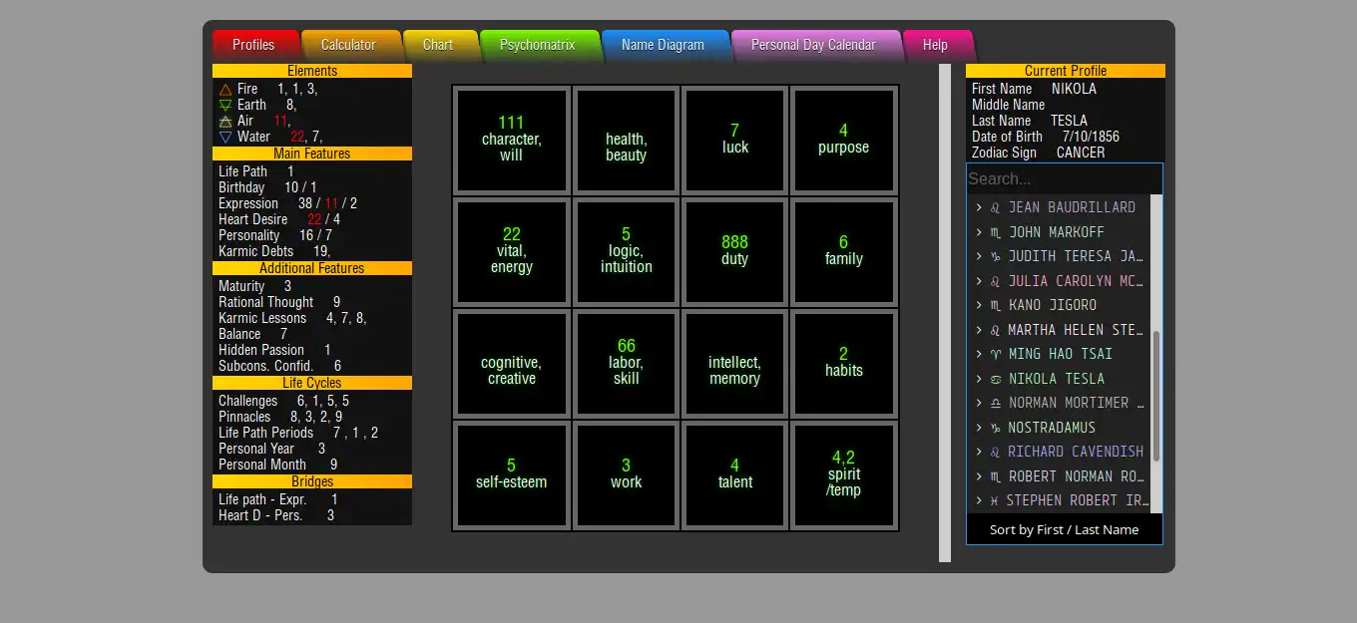
Task: Click the 4 purpose cell
Action: tap(843, 140)
